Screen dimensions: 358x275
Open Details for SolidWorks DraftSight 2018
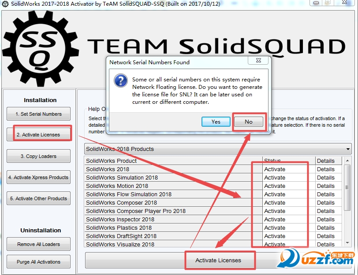(x=328, y=236)
